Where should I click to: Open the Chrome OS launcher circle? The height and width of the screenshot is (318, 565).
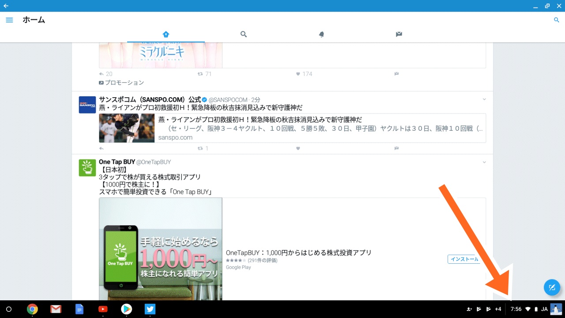[8, 309]
